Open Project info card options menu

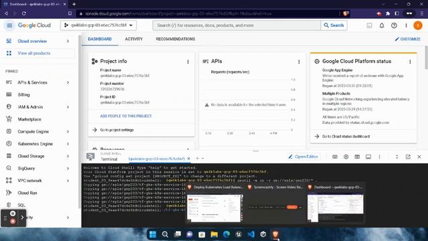(x=188, y=62)
